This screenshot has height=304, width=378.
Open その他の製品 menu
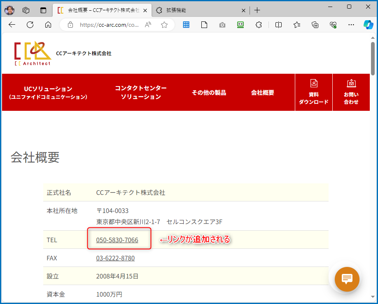[209, 93]
